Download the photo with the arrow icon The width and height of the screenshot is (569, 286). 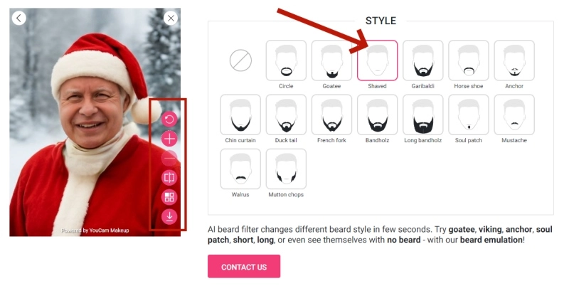[x=169, y=217]
